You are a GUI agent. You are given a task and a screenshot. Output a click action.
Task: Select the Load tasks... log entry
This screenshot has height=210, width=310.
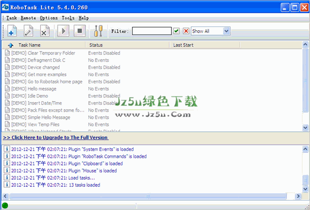tap(53, 178)
